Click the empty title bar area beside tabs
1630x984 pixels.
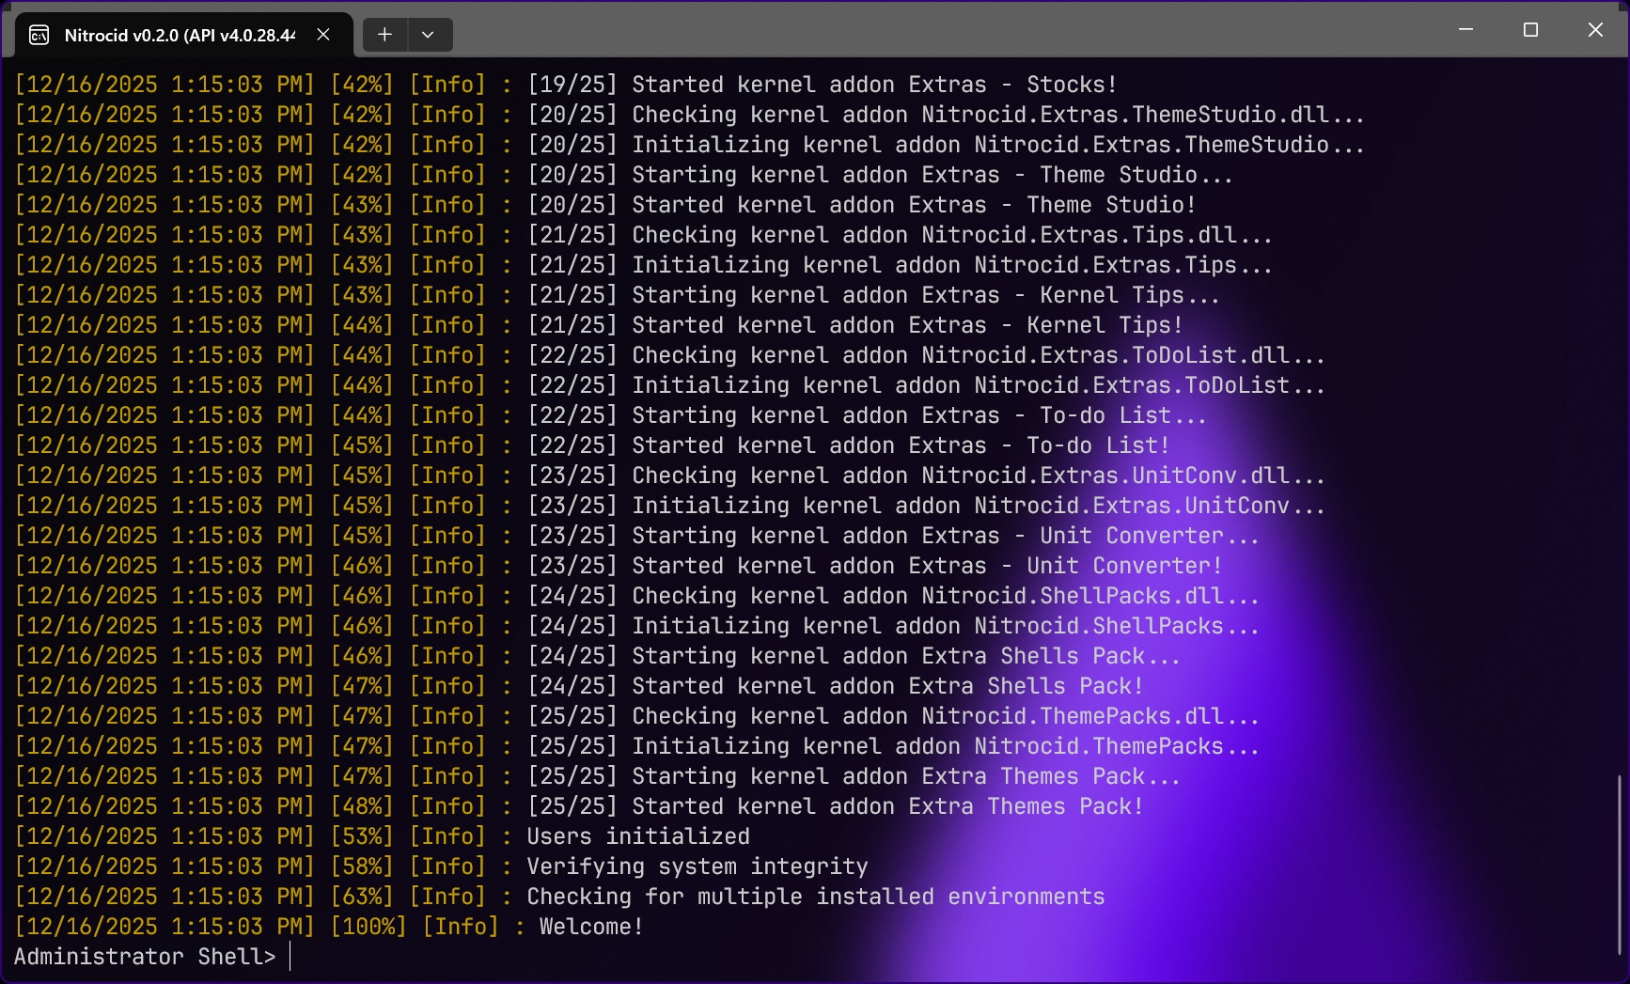(940, 30)
